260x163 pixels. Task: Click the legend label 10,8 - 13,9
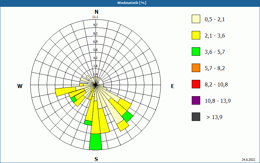point(218,101)
